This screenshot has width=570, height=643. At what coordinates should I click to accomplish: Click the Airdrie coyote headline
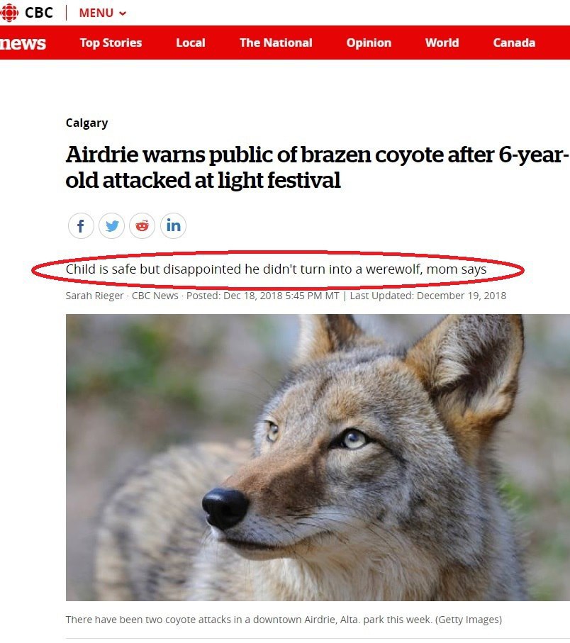coord(317,167)
